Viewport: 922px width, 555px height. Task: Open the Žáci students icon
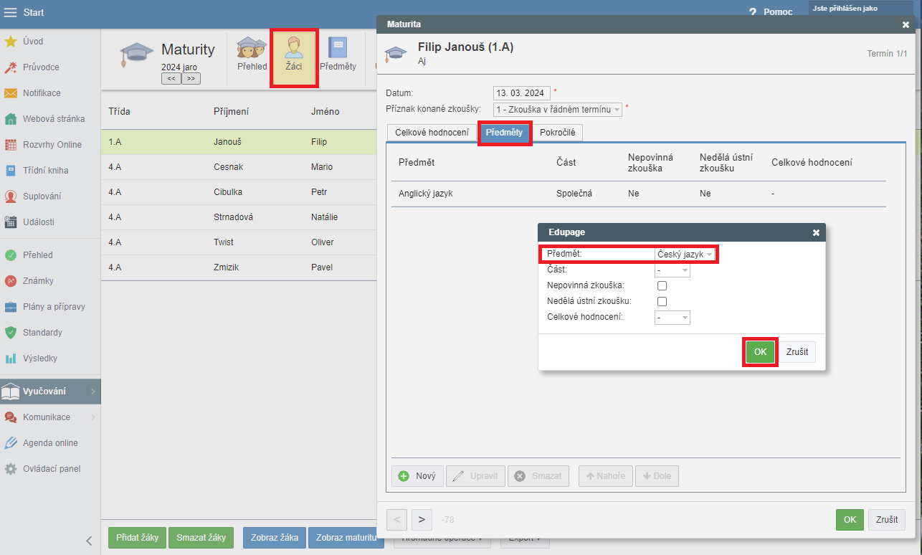[294, 57]
